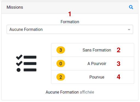
Task: Open the Aucune Formation dropdown
Action: point(70,29)
